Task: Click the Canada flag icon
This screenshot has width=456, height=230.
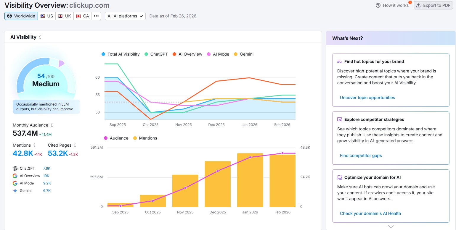Action: click(78, 16)
